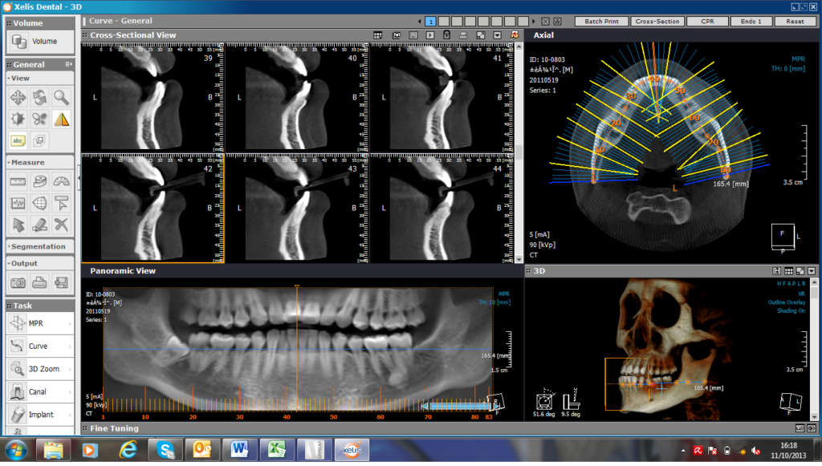Toggle the lock icon in Cross-Sectional toolbar

click(447, 35)
